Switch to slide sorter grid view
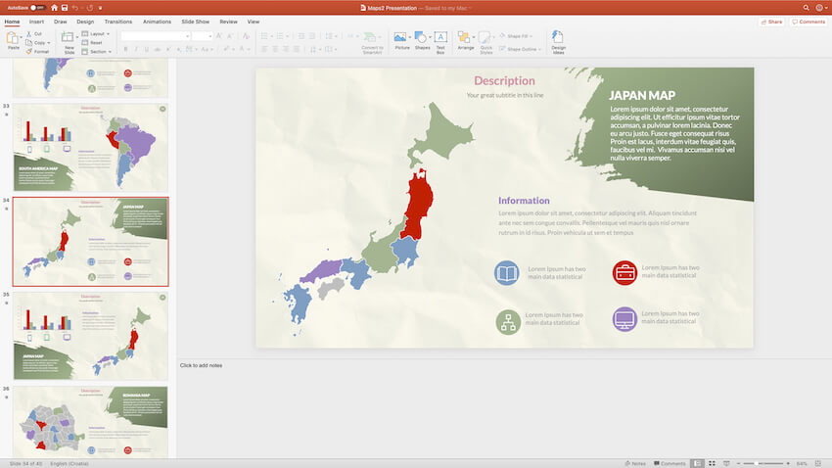The image size is (832, 468). [712, 463]
